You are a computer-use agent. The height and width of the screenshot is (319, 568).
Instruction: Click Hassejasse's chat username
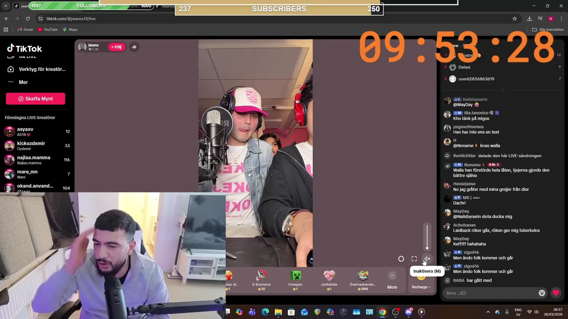[x=464, y=183]
